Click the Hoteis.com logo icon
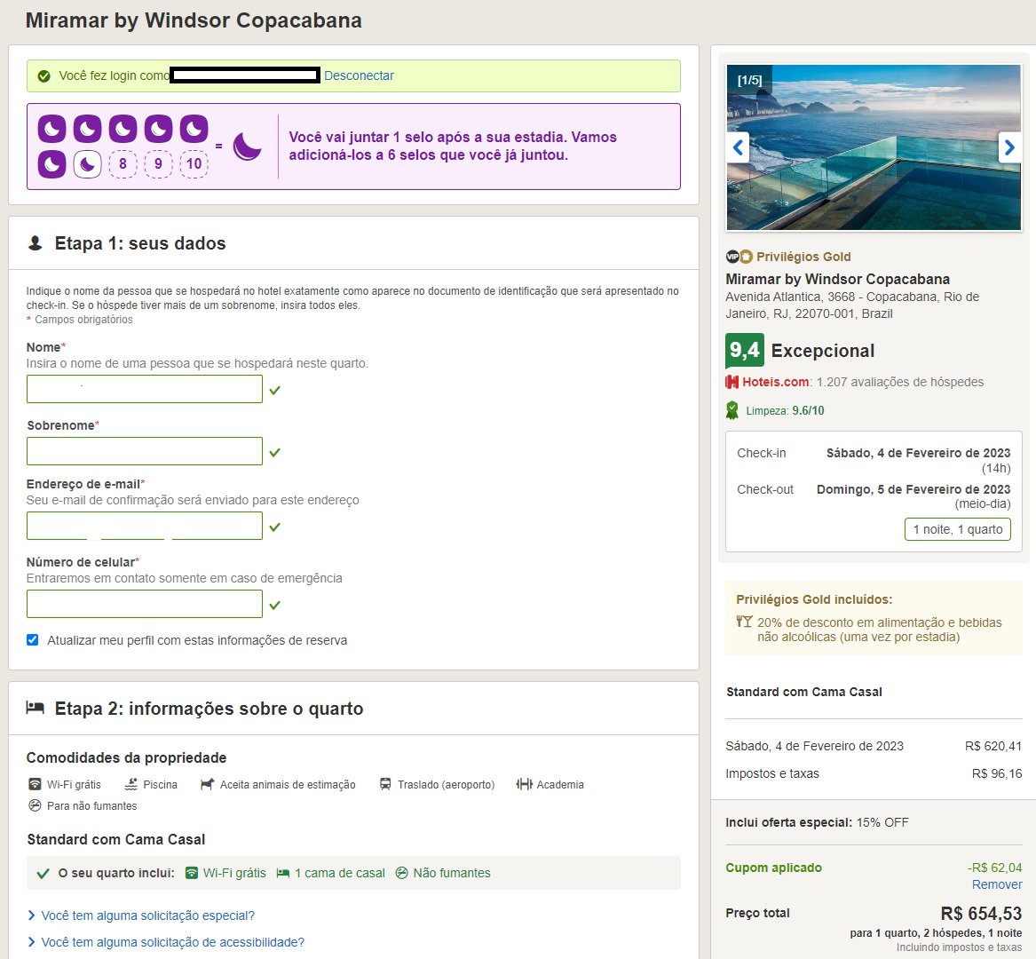This screenshot has width=1036, height=959. [732, 382]
